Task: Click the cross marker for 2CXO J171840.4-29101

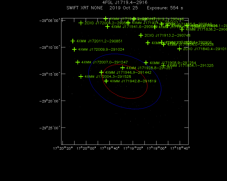Action: (179, 49)
